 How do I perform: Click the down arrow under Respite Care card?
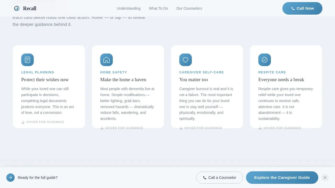(x=260, y=128)
